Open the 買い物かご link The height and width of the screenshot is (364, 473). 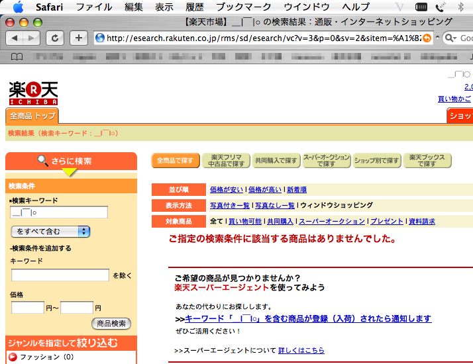pyautogui.click(x=454, y=99)
